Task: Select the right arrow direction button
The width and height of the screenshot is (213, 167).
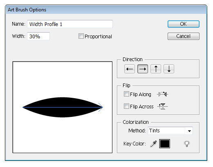Action: (143, 69)
